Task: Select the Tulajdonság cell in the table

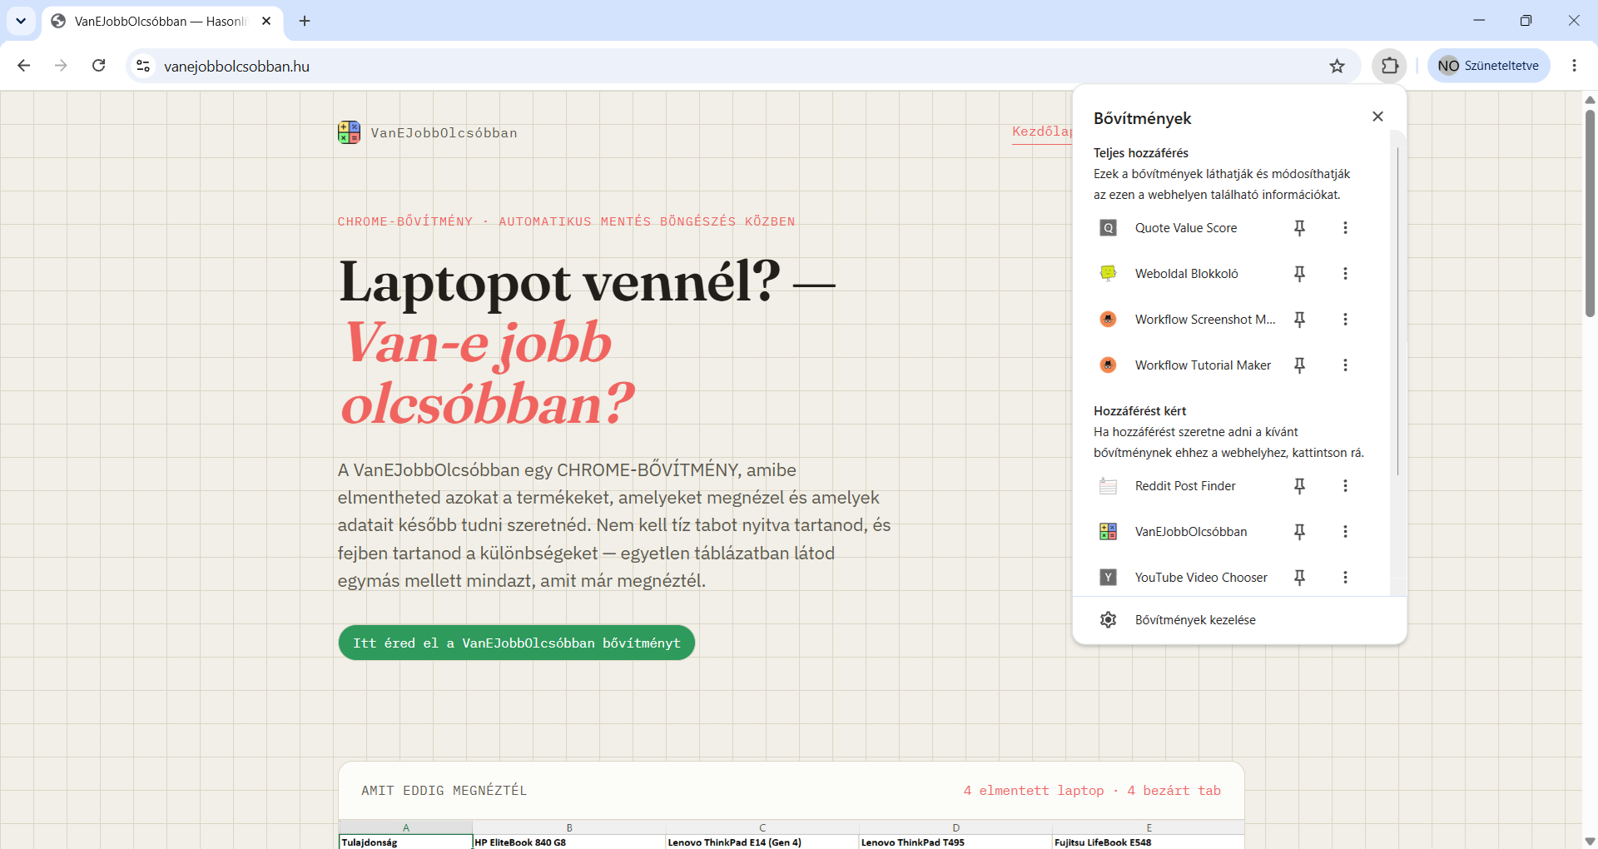Action: point(405,842)
